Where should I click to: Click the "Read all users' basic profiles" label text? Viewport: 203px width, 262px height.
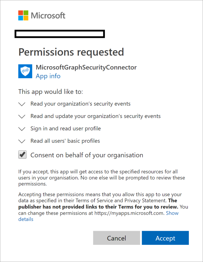coord(65,141)
